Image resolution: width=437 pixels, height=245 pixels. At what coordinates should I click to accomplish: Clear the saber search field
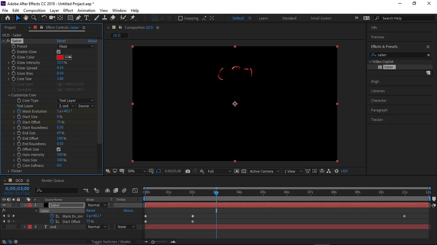[x=428, y=55]
